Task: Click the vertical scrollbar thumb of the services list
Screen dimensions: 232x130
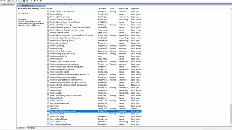Action: [231, 114]
